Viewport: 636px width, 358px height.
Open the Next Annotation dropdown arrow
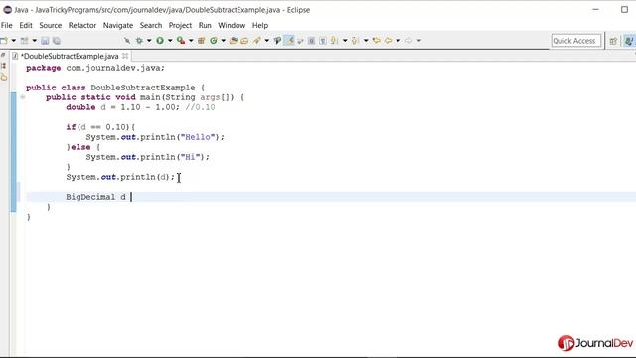tap(345, 41)
